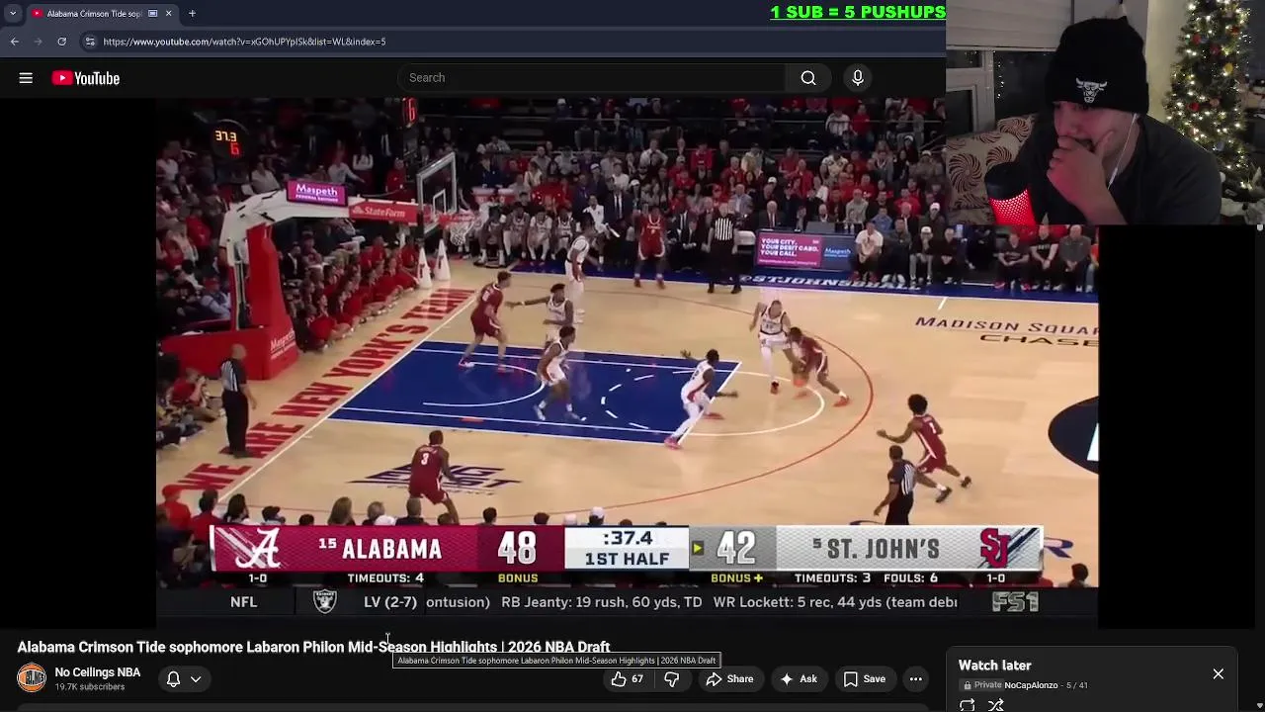
Task: Like the video with thumbs up
Action: coord(627,678)
